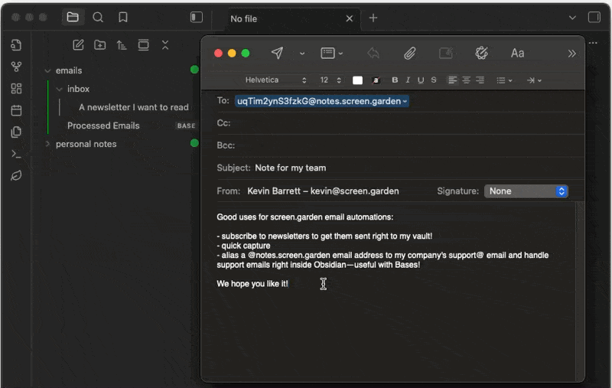The height and width of the screenshot is (388, 612).
Task: Collapse the inbox folder
Action: pyautogui.click(x=59, y=89)
